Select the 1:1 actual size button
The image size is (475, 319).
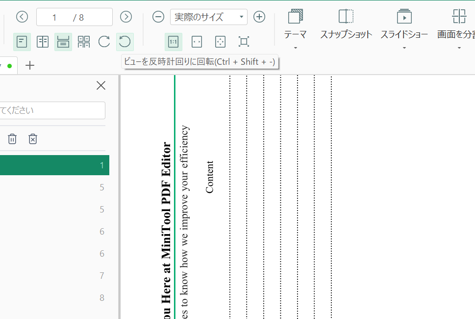[x=173, y=42]
